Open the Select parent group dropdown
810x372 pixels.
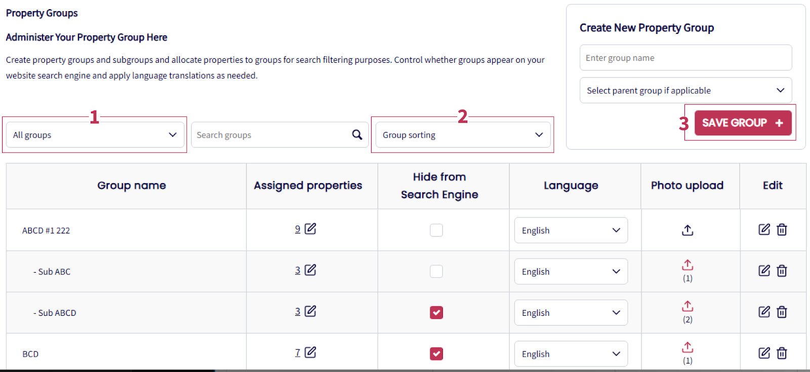(685, 91)
